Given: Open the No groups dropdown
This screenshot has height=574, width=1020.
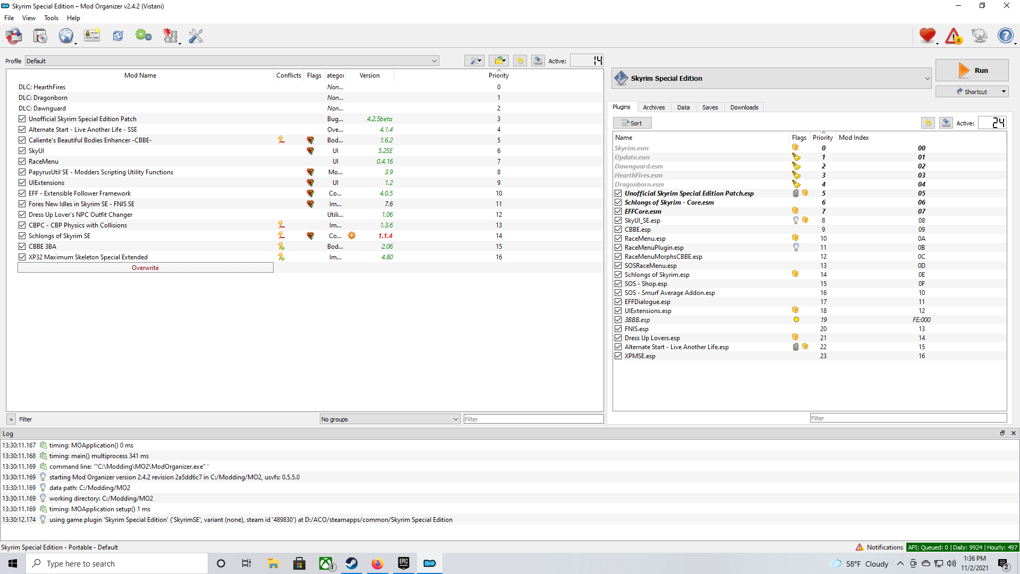Looking at the screenshot, I should tap(389, 419).
